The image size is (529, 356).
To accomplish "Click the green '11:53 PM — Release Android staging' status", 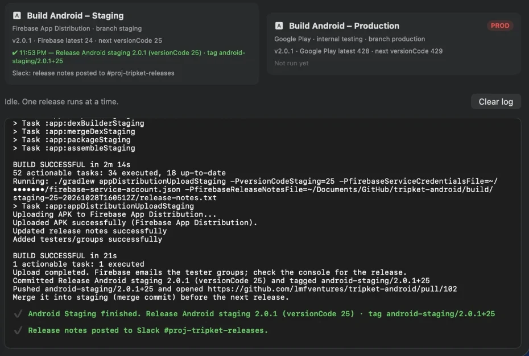I will click(129, 57).
